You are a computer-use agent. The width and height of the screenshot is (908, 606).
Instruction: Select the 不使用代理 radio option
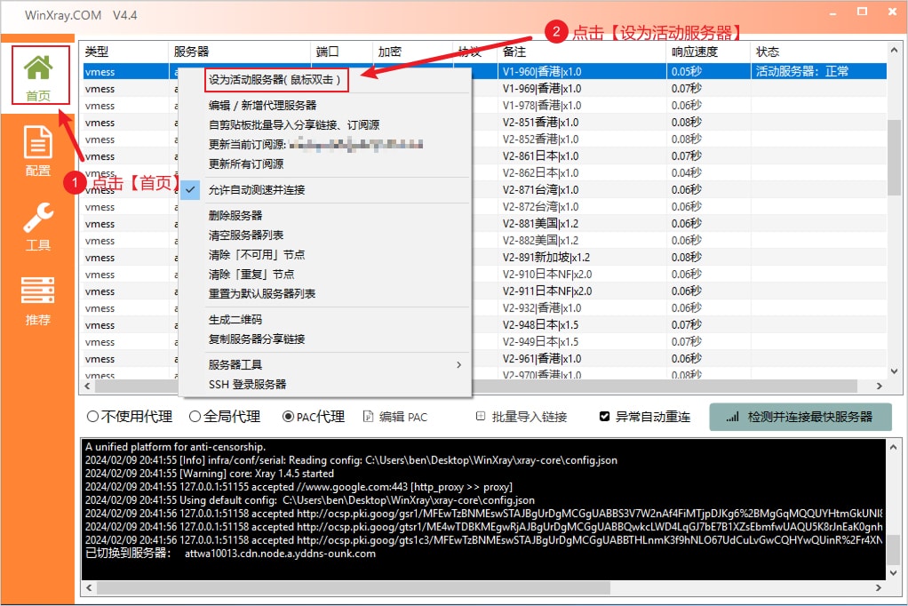(x=92, y=417)
